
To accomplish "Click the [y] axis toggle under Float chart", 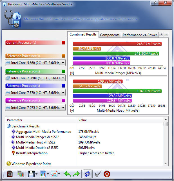I will tap(72, 111).
